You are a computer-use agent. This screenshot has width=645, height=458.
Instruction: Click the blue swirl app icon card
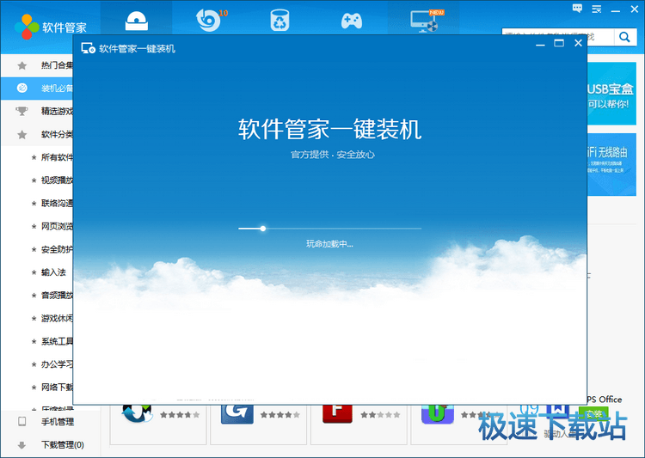[137, 413]
